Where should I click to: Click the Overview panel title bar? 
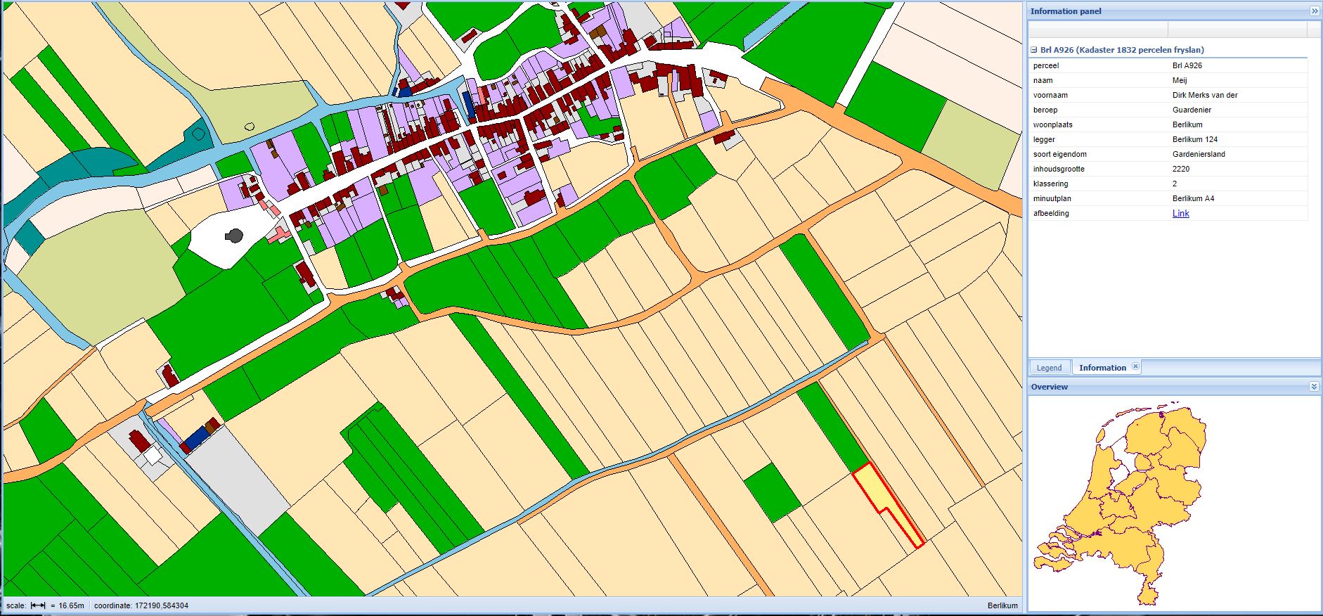coord(1160,387)
